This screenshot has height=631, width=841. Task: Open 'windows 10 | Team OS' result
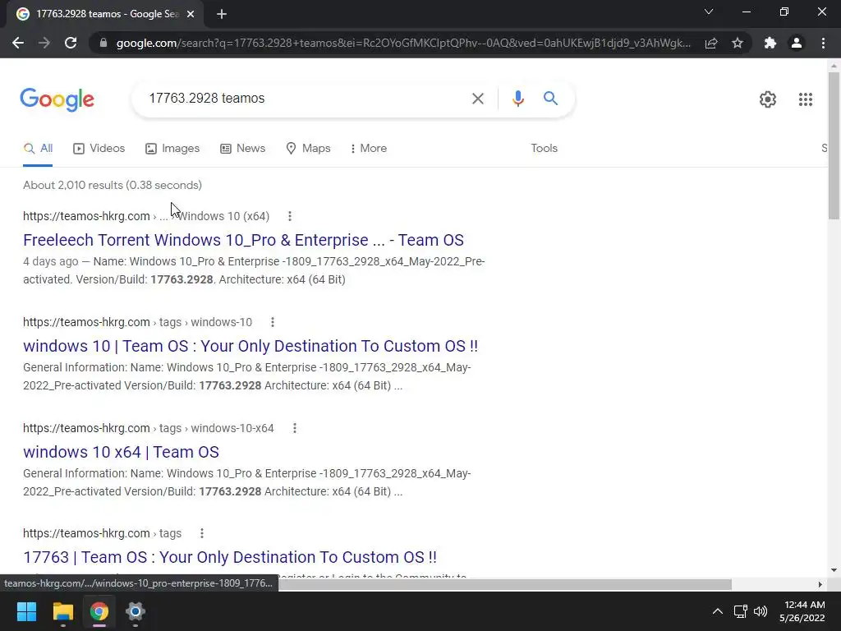250,346
